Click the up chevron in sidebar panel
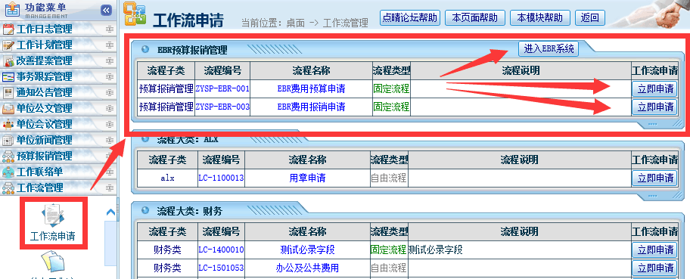This screenshot has width=690, height=279. (x=111, y=212)
